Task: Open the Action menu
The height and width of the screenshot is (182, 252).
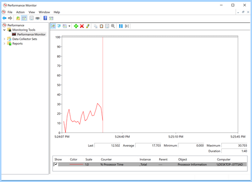Action: pos(20,12)
